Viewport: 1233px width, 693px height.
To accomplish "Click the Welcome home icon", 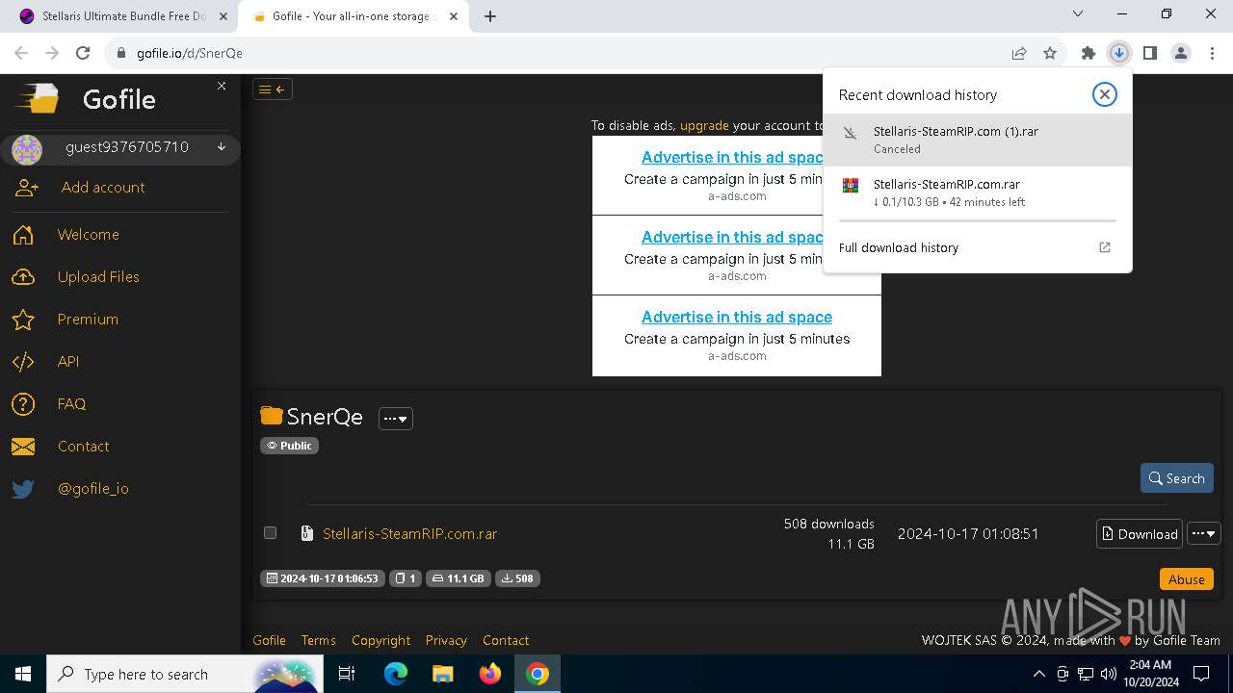I will pos(23,235).
